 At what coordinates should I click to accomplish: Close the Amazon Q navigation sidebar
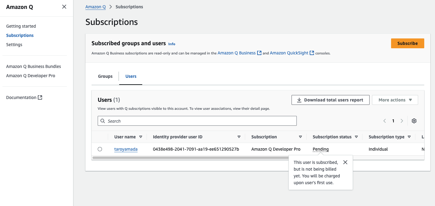pos(64,6)
